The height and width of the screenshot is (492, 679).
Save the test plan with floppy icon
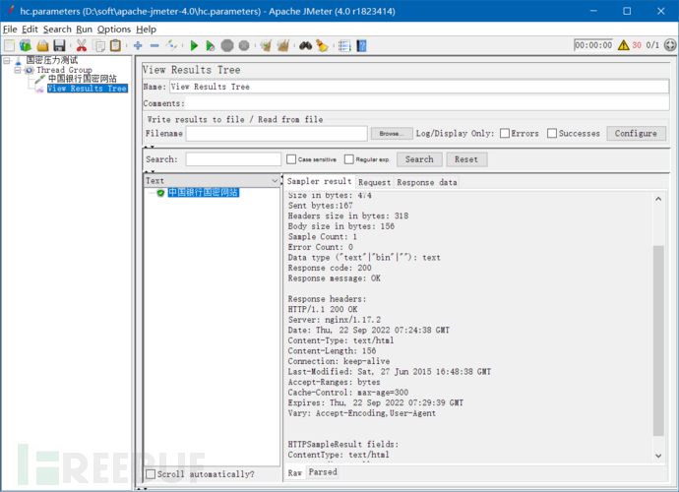(x=59, y=45)
